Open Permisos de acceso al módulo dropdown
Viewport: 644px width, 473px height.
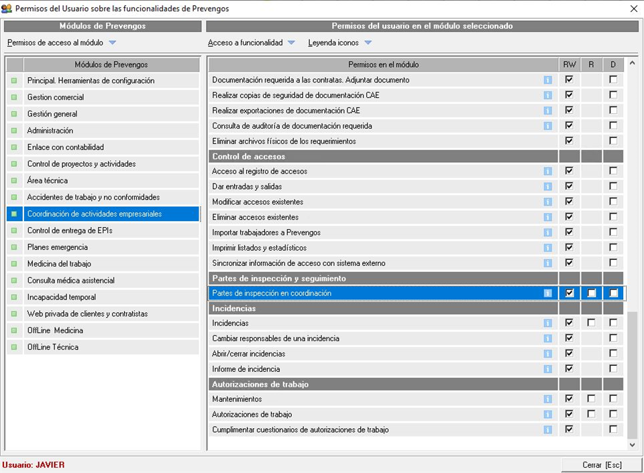pos(112,43)
